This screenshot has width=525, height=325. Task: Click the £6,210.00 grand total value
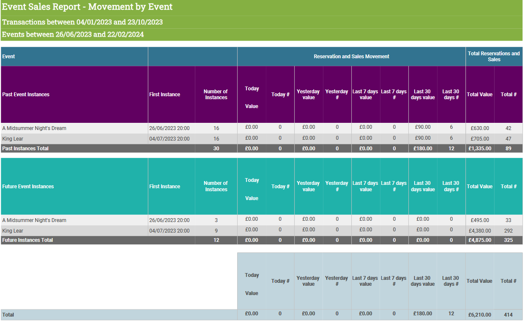coord(479,315)
